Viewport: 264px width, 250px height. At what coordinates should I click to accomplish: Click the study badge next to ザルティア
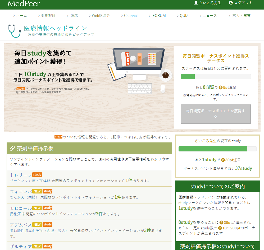coord(47,246)
